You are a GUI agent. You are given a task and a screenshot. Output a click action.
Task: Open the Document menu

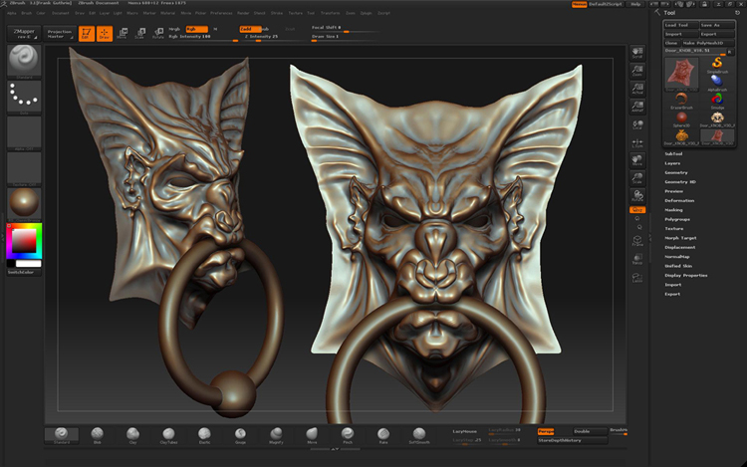click(x=61, y=13)
